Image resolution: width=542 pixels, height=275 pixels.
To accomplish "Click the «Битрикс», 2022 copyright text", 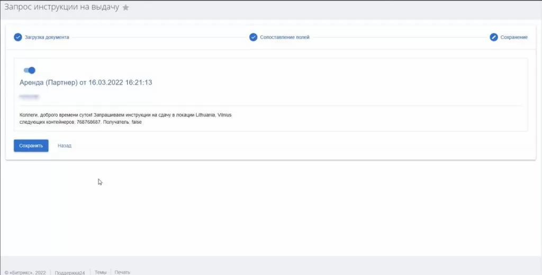I will point(25,272).
